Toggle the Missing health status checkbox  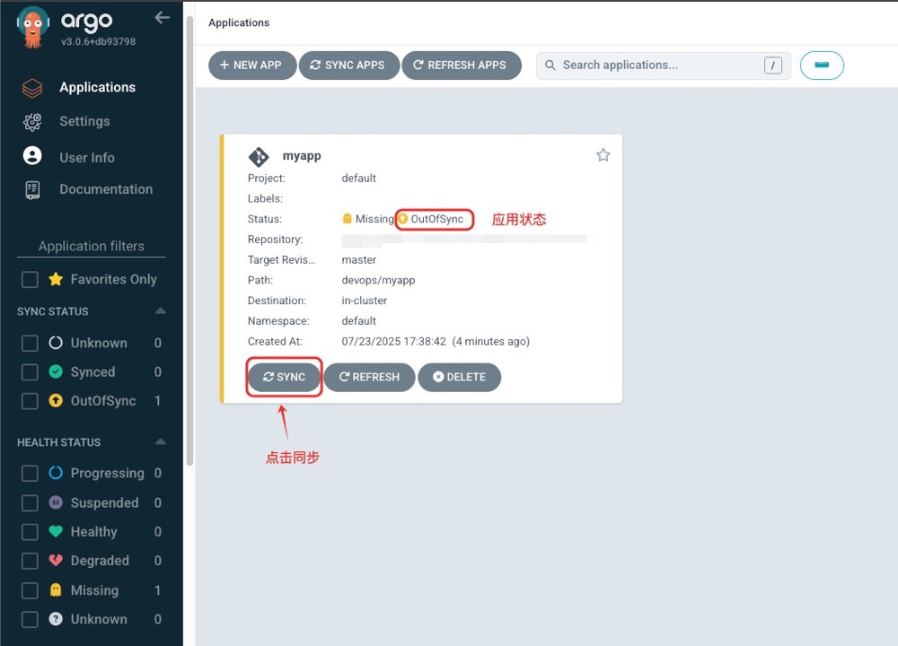point(30,590)
